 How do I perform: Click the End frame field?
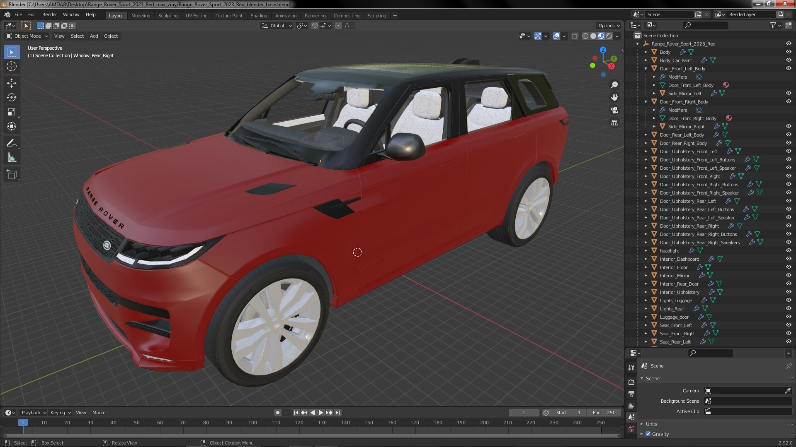coord(604,413)
